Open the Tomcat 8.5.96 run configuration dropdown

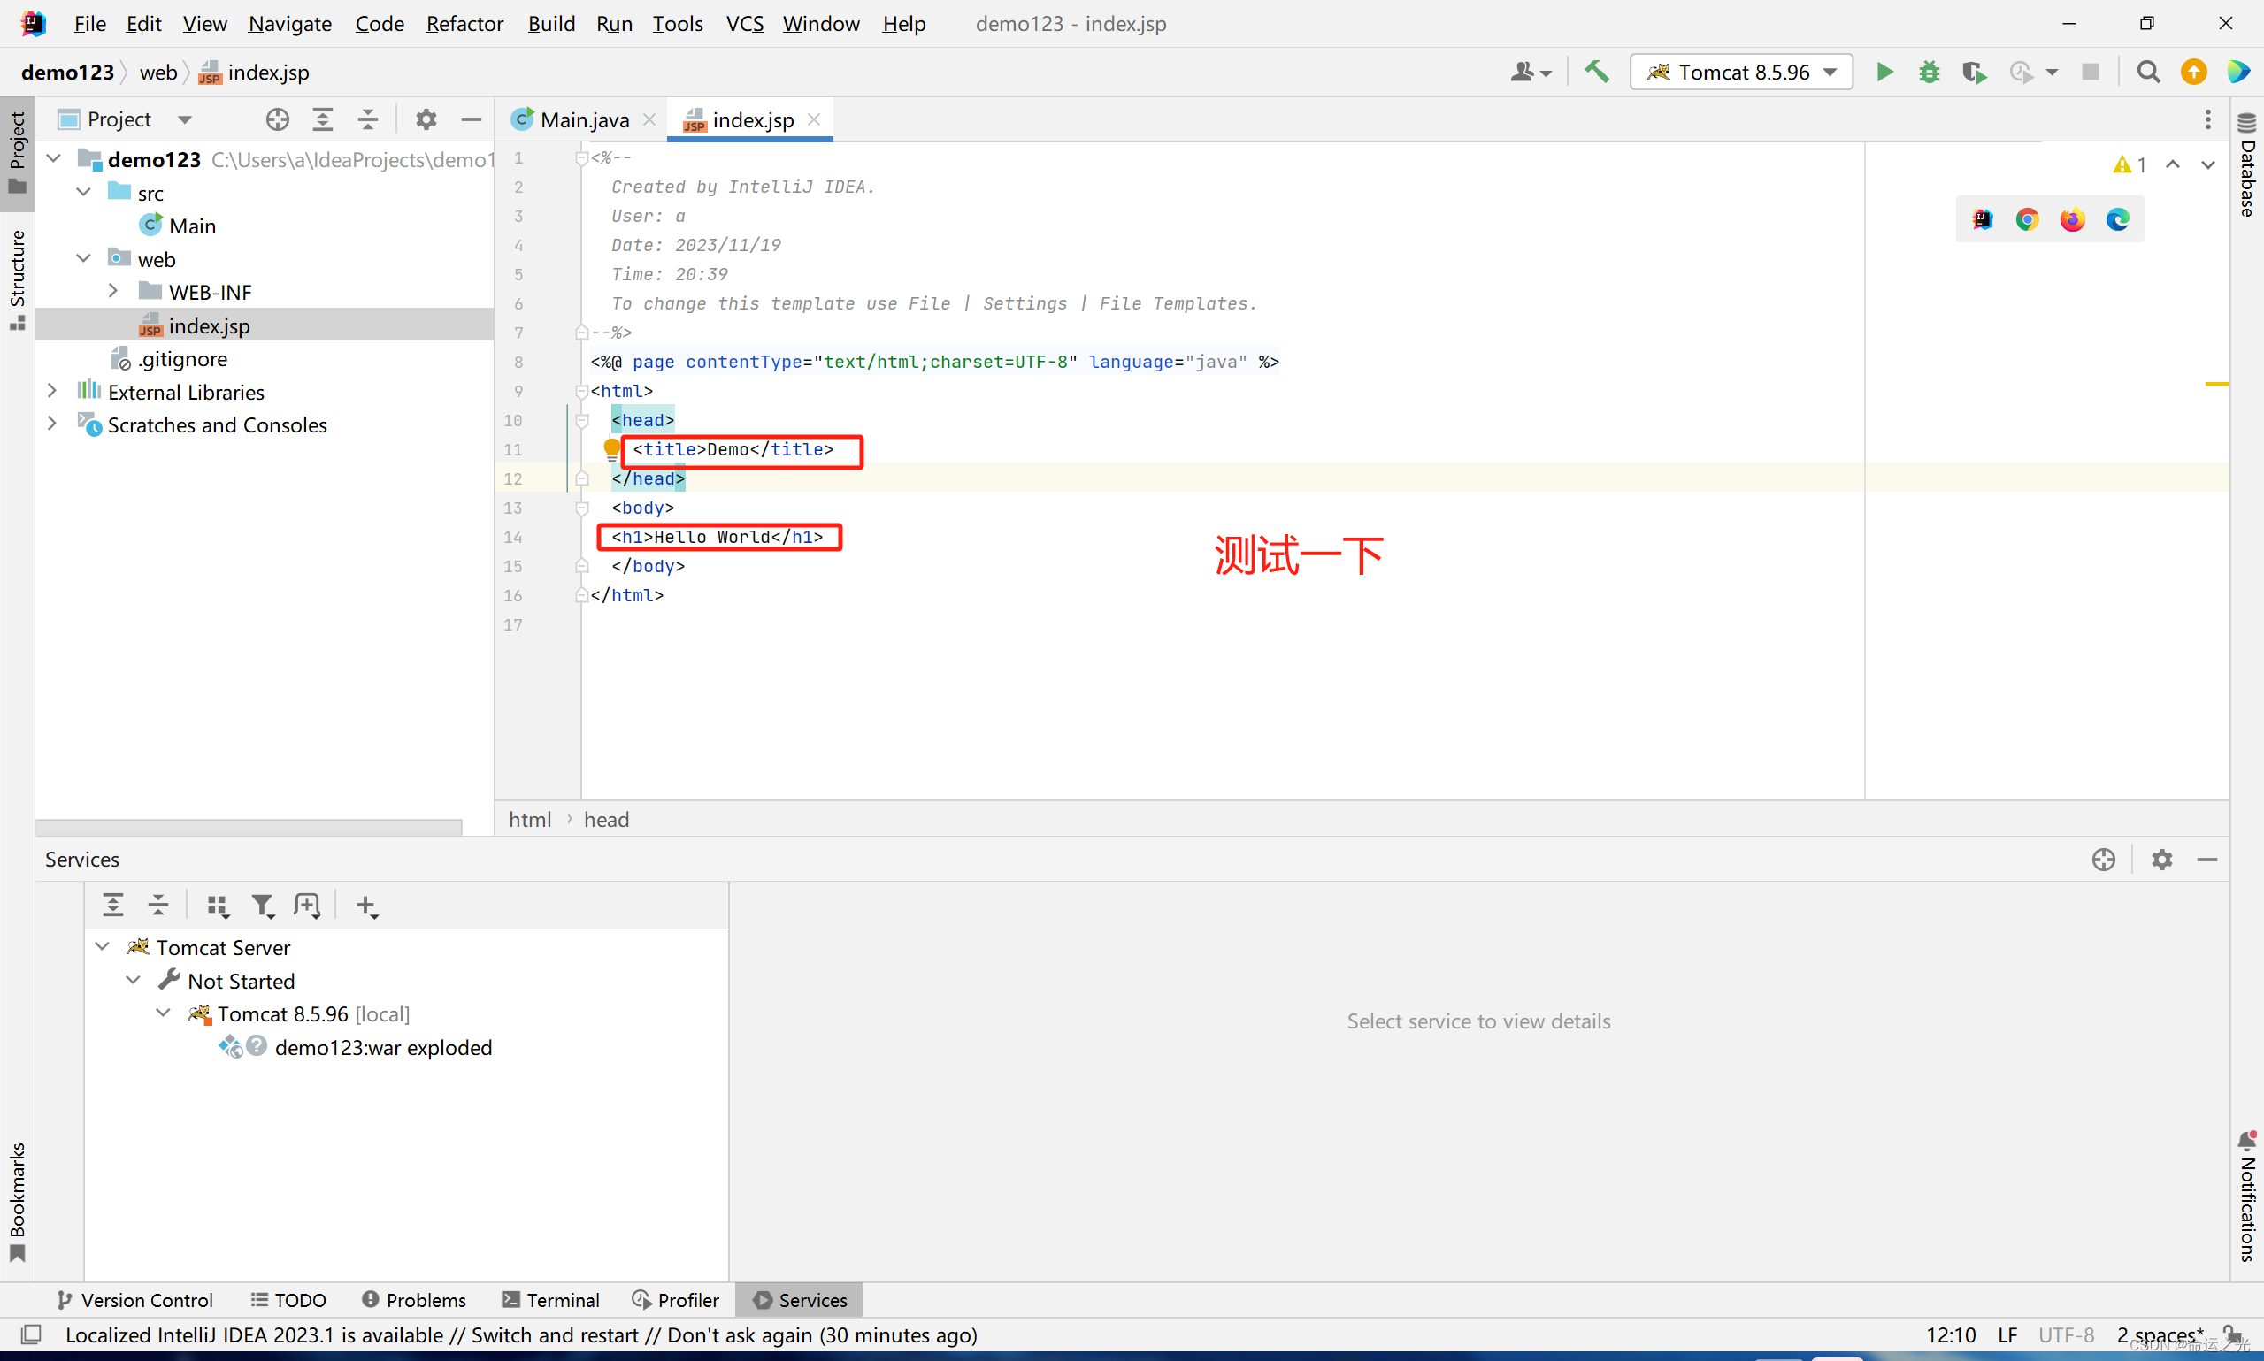pos(1740,72)
